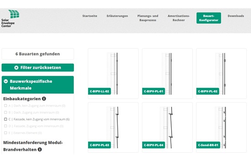Screen dimensions: 251x164
Task: Tick checkbox E Externes Element
Action: point(5,133)
